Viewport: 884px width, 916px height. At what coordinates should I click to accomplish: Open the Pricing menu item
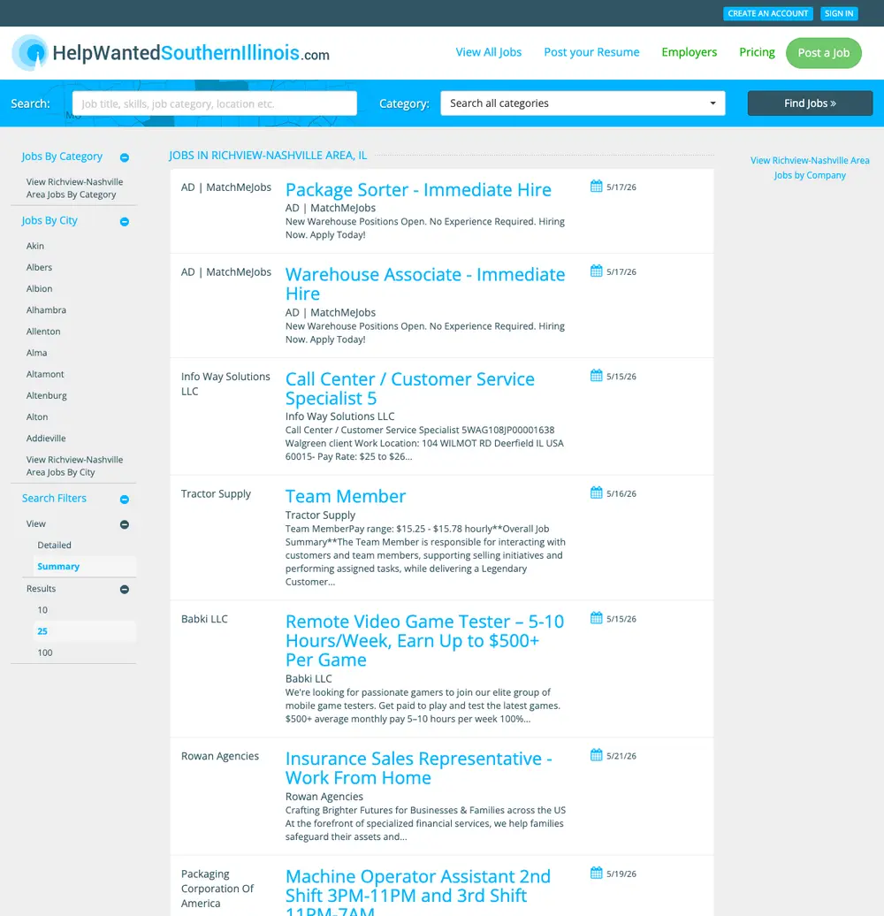coord(757,52)
